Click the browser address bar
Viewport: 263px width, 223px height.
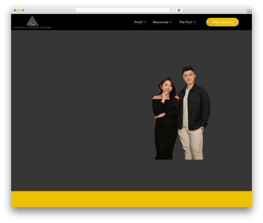tap(125, 10)
